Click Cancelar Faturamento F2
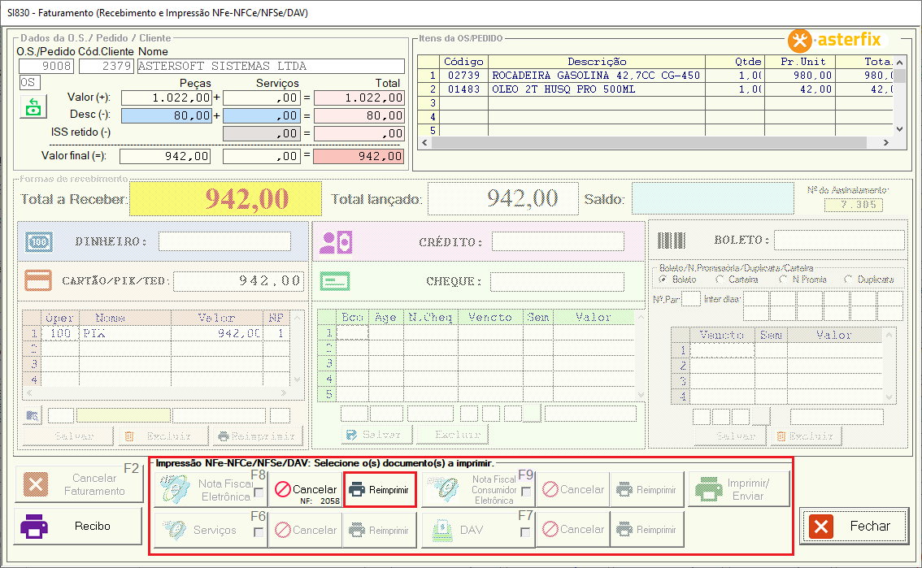 click(x=78, y=484)
